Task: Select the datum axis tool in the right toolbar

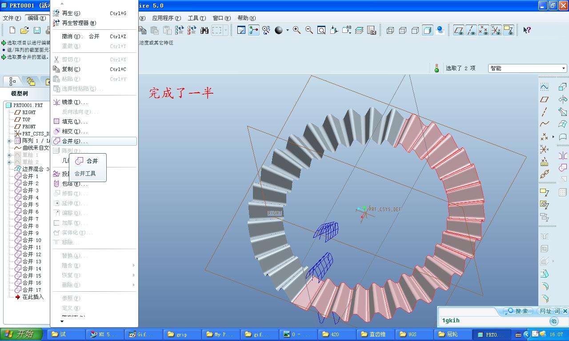Action: coord(544,112)
